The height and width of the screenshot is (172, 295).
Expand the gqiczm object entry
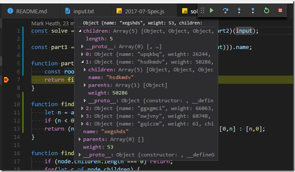click(x=82, y=124)
